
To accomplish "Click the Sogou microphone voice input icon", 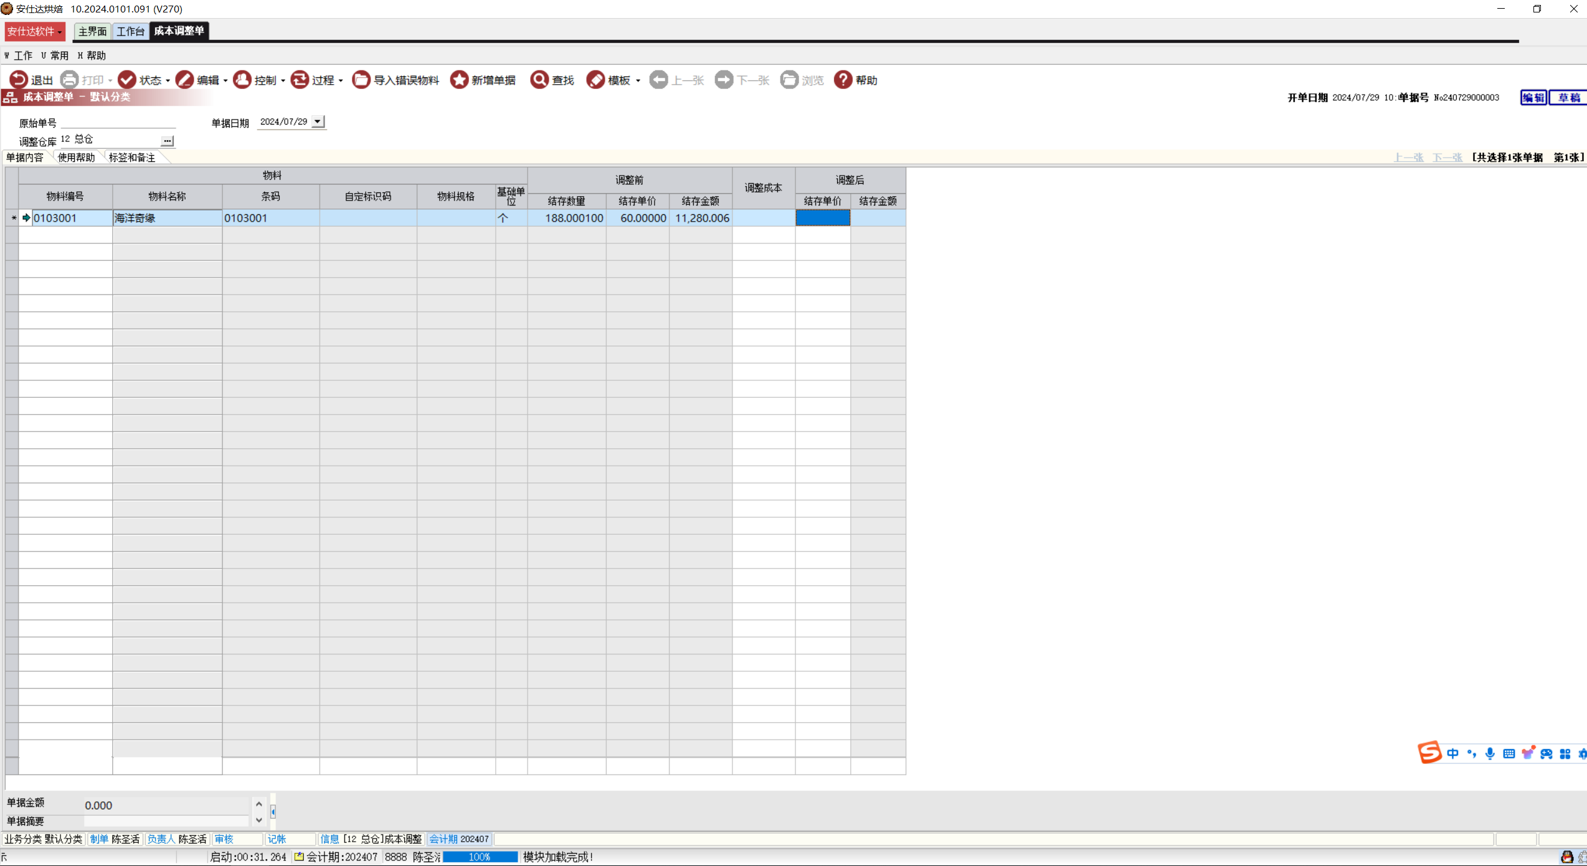I will (x=1490, y=754).
